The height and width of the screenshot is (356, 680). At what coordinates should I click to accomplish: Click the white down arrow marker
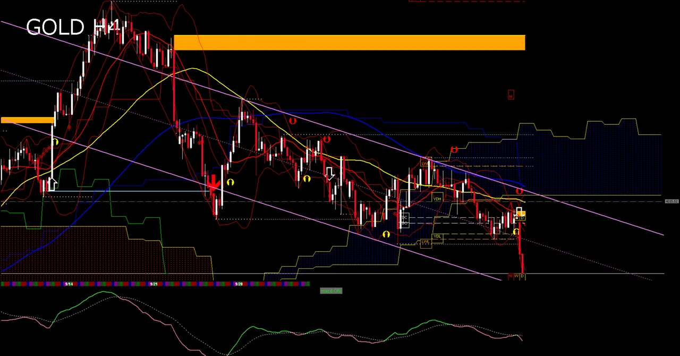pyautogui.click(x=329, y=173)
